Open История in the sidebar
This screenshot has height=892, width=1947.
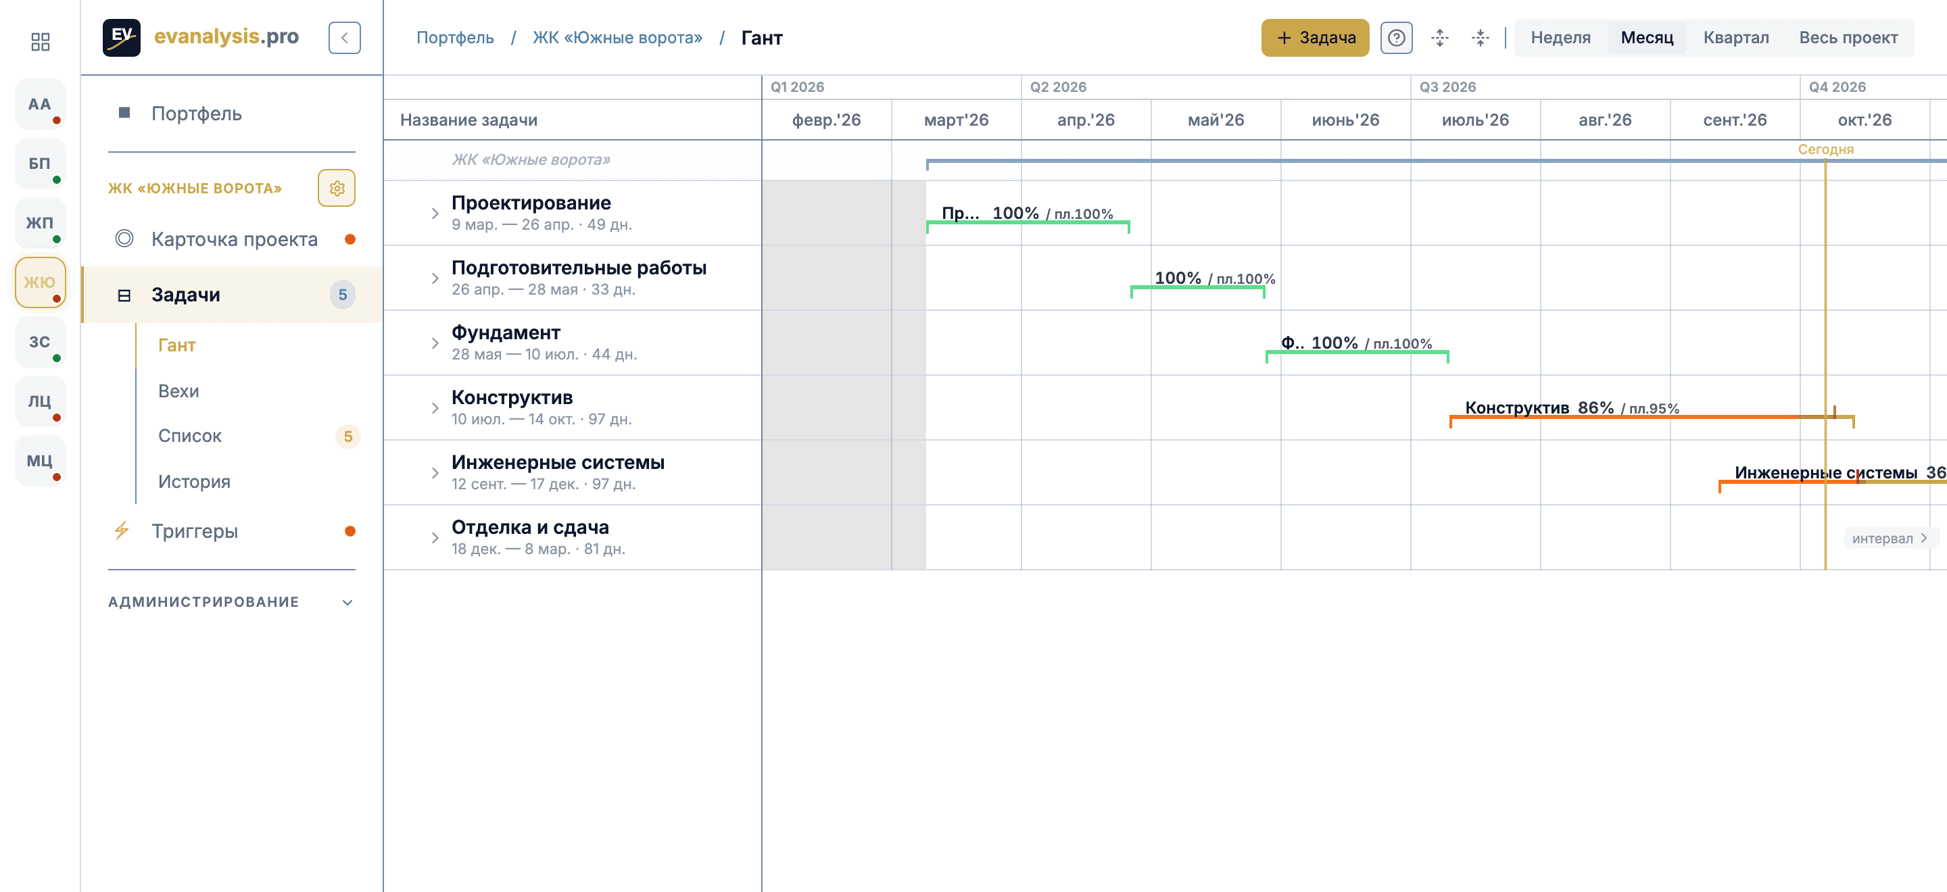(193, 482)
